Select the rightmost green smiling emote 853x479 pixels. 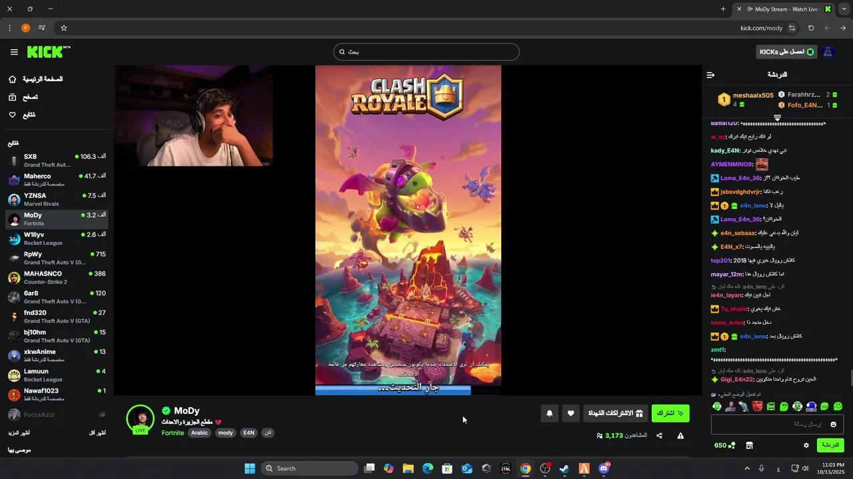point(838,406)
